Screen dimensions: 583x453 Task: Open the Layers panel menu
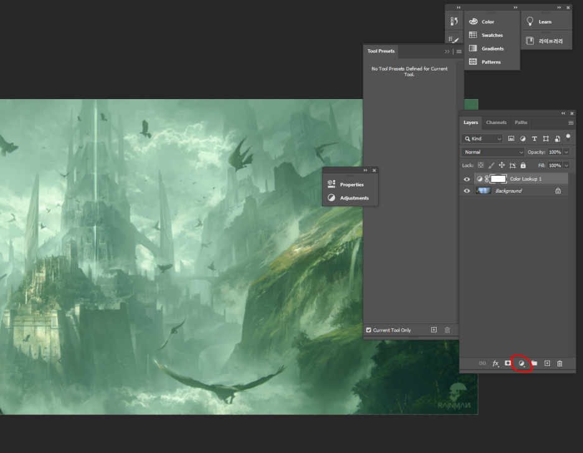coord(571,123)
